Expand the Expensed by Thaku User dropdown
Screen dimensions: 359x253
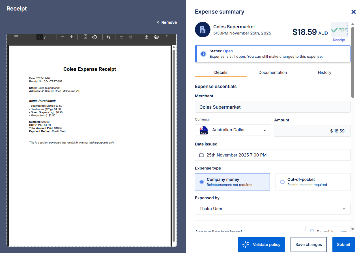272,209
